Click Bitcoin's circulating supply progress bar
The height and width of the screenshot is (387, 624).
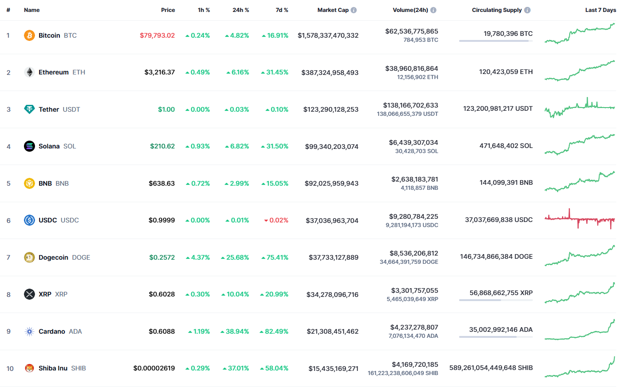(x=496, y=41)
